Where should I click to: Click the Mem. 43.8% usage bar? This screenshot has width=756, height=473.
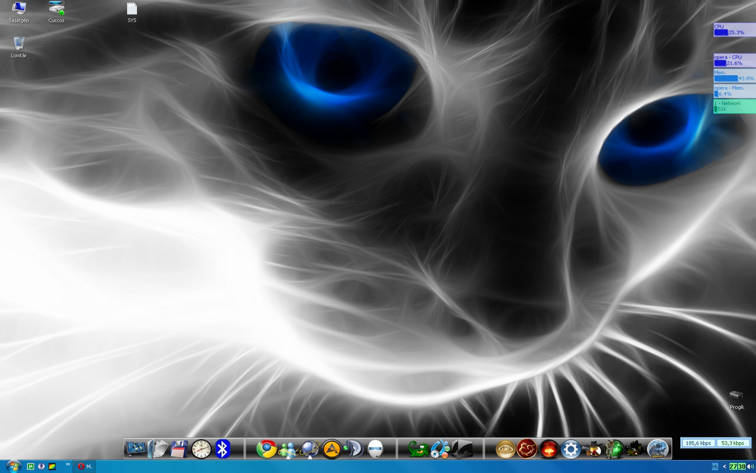[x=734, y=76]
